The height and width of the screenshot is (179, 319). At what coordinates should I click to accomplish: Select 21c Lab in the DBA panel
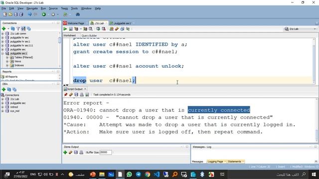(x=14, y=99)
